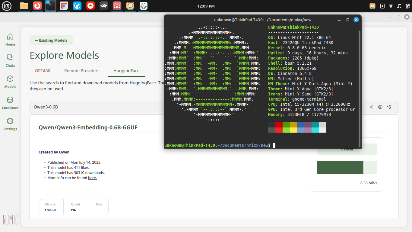Click the 'WM Theme: Mint-Y-Dark-Aqua' line
Viewport: 412px width, 232px height.
click(310, 84)
